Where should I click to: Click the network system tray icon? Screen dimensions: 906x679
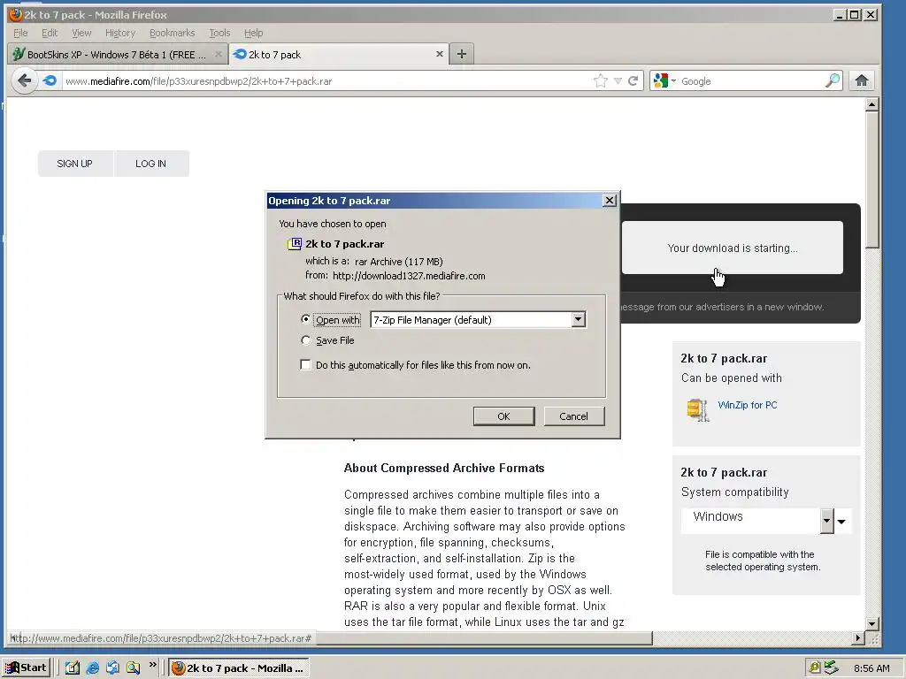tap(831, 668)
